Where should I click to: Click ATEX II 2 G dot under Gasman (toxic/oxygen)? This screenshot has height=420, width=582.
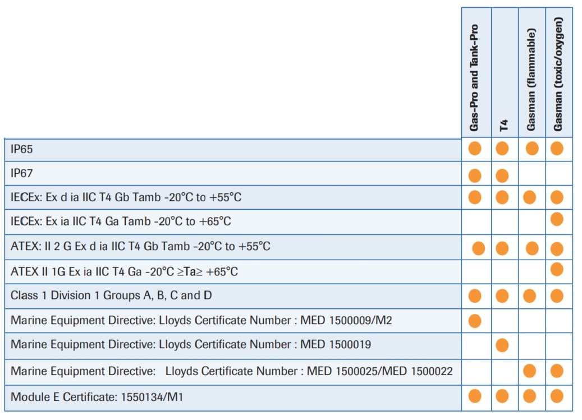(x=557, y=249)
